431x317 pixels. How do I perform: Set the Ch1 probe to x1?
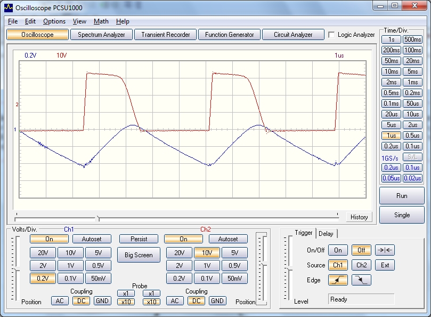(126, 293)
